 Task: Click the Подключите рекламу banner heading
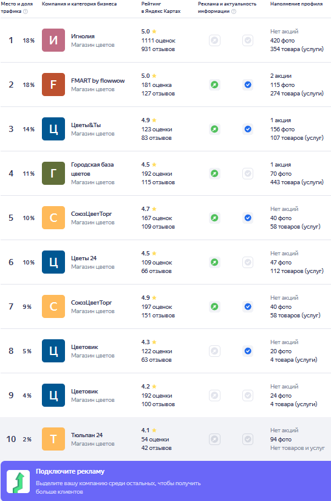tap(70, 471)
